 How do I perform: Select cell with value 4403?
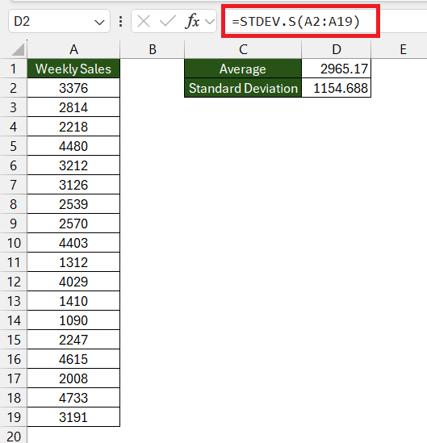[x=73, y=243]
